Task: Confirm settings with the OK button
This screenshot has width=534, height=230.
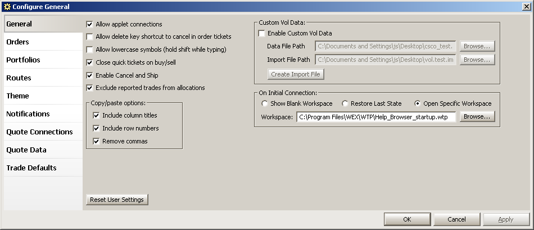Action: pyautogui.click(x=408, y=219)
